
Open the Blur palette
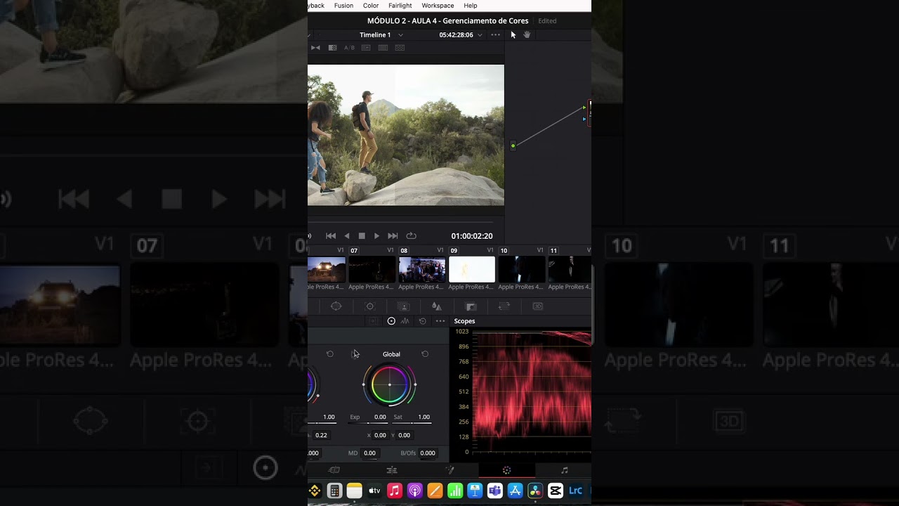click(x=437, y=306)
